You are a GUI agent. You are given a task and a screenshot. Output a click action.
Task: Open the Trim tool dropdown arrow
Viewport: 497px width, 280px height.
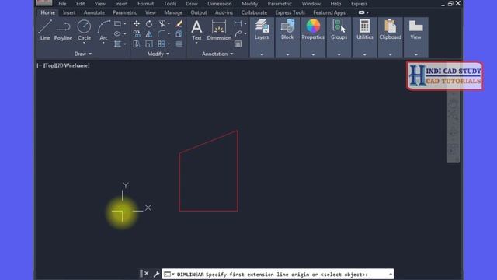169,24
